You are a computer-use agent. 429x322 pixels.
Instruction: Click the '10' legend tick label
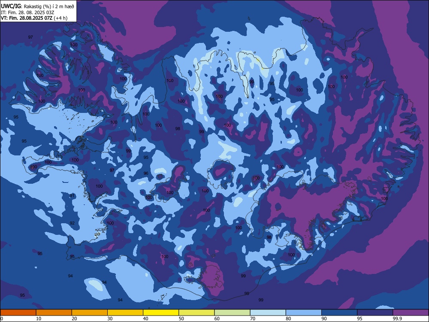[39, 319]
